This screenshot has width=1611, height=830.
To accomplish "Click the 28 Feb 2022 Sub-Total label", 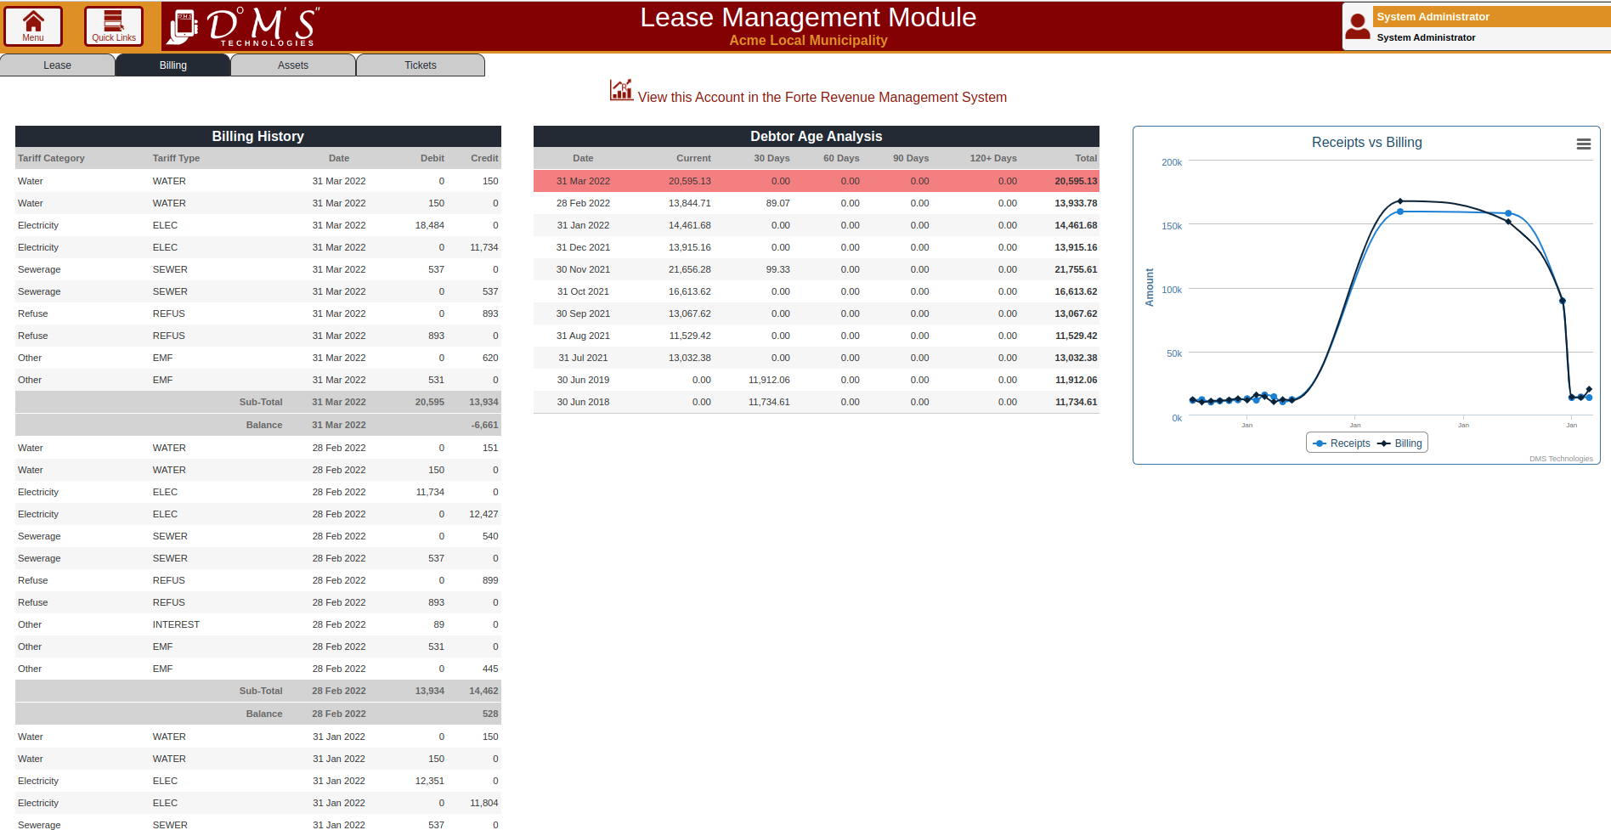I will pyautogui.click(x=261, y=691).
